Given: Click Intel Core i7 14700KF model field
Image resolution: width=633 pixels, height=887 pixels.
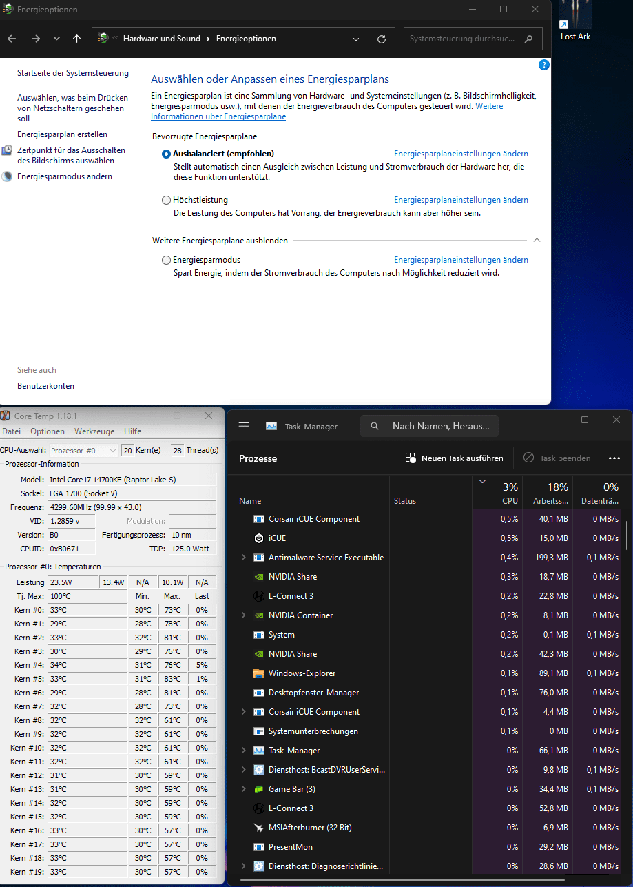Looking at the screenshot, I should tap(132, 480).
